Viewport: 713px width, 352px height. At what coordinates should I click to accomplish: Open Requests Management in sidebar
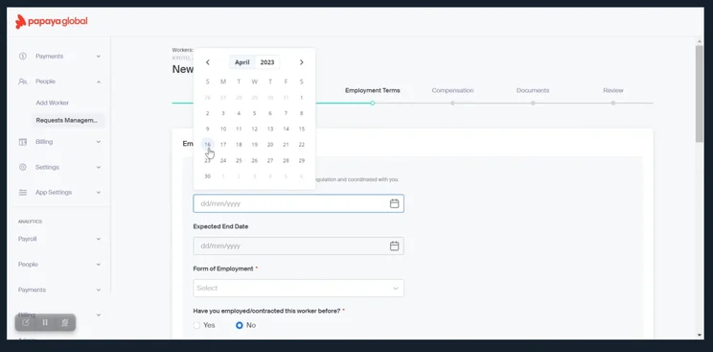coord(67,120)
